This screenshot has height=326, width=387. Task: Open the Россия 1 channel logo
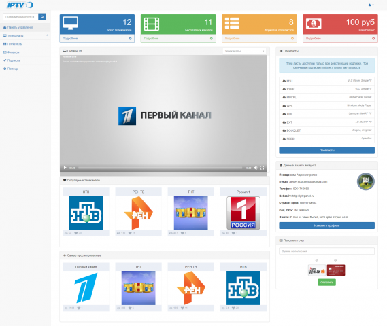point(243,213)
